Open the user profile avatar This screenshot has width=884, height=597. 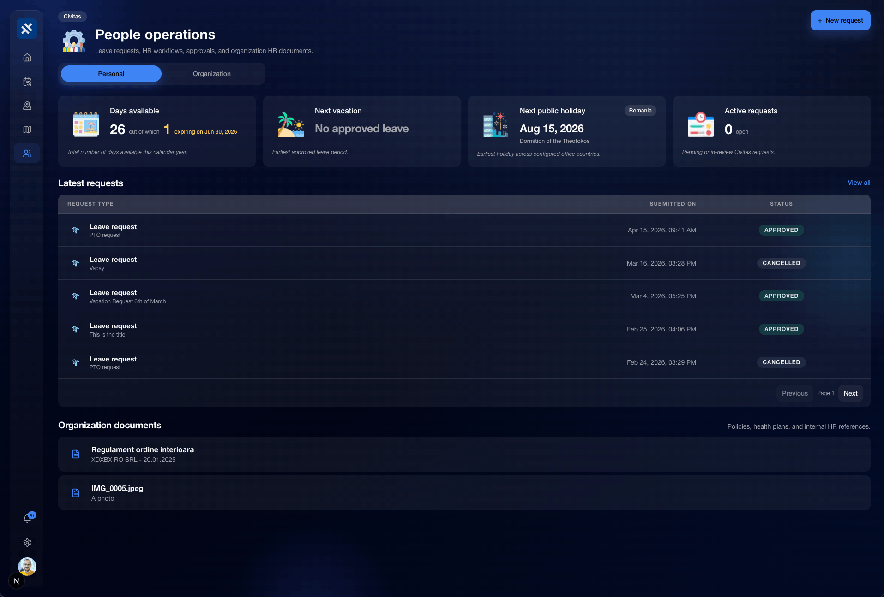point(27,567)
